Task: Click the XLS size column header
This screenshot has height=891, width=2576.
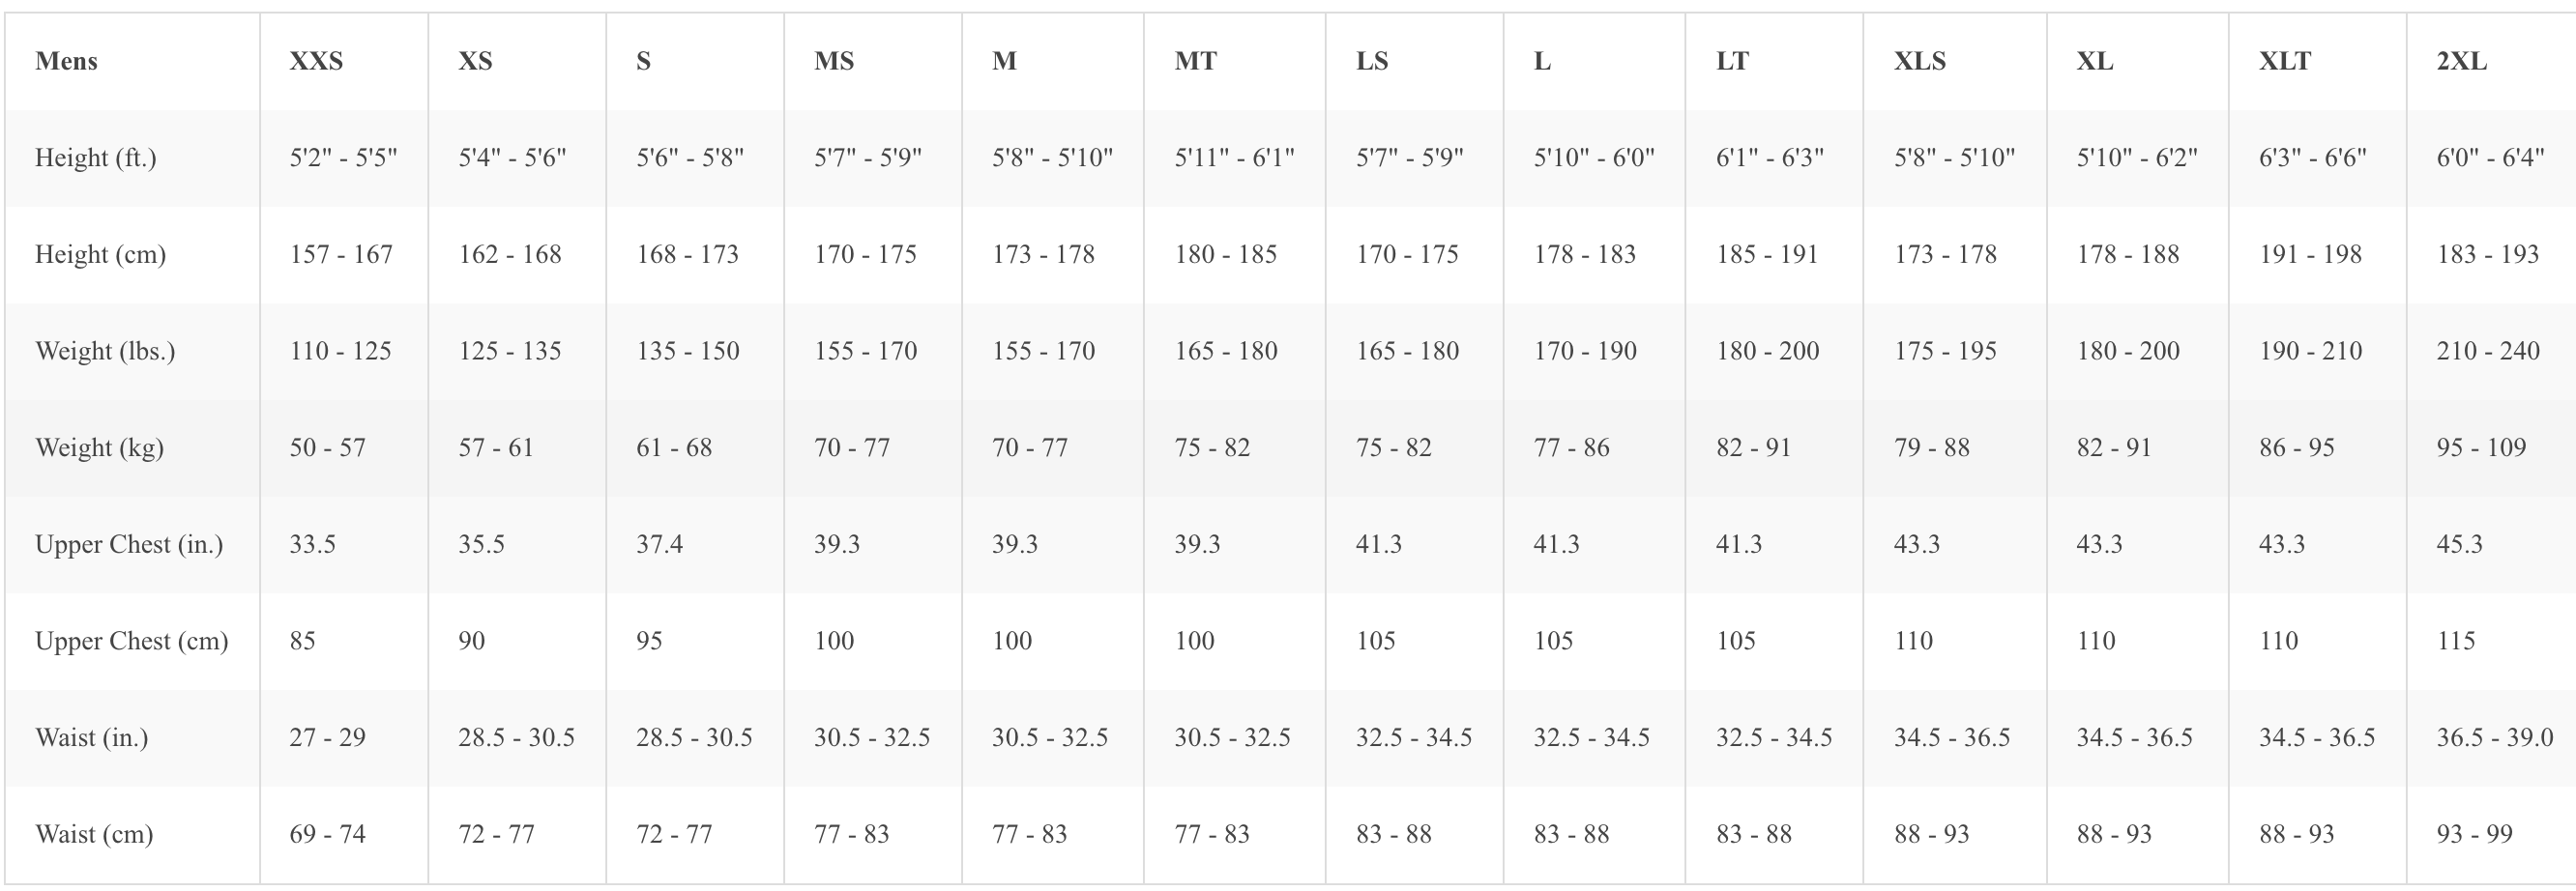Action: 1919,61
